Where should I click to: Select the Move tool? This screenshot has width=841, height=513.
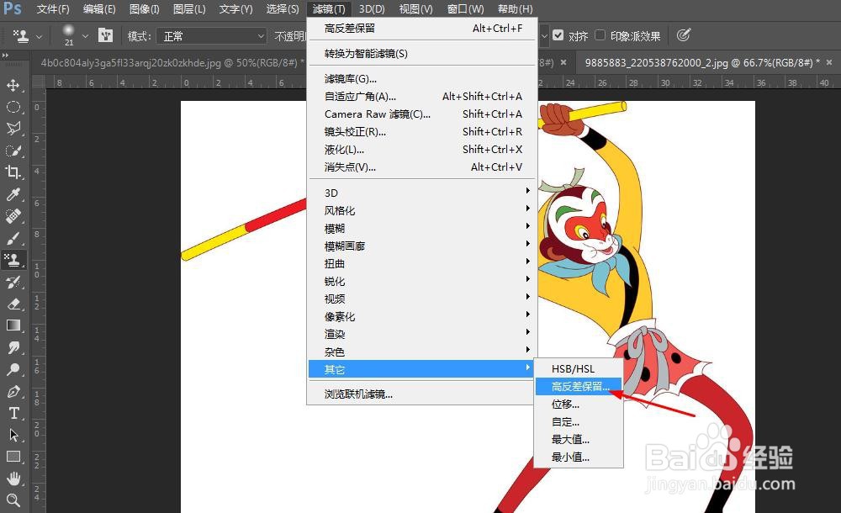click(x=13, y=85)
